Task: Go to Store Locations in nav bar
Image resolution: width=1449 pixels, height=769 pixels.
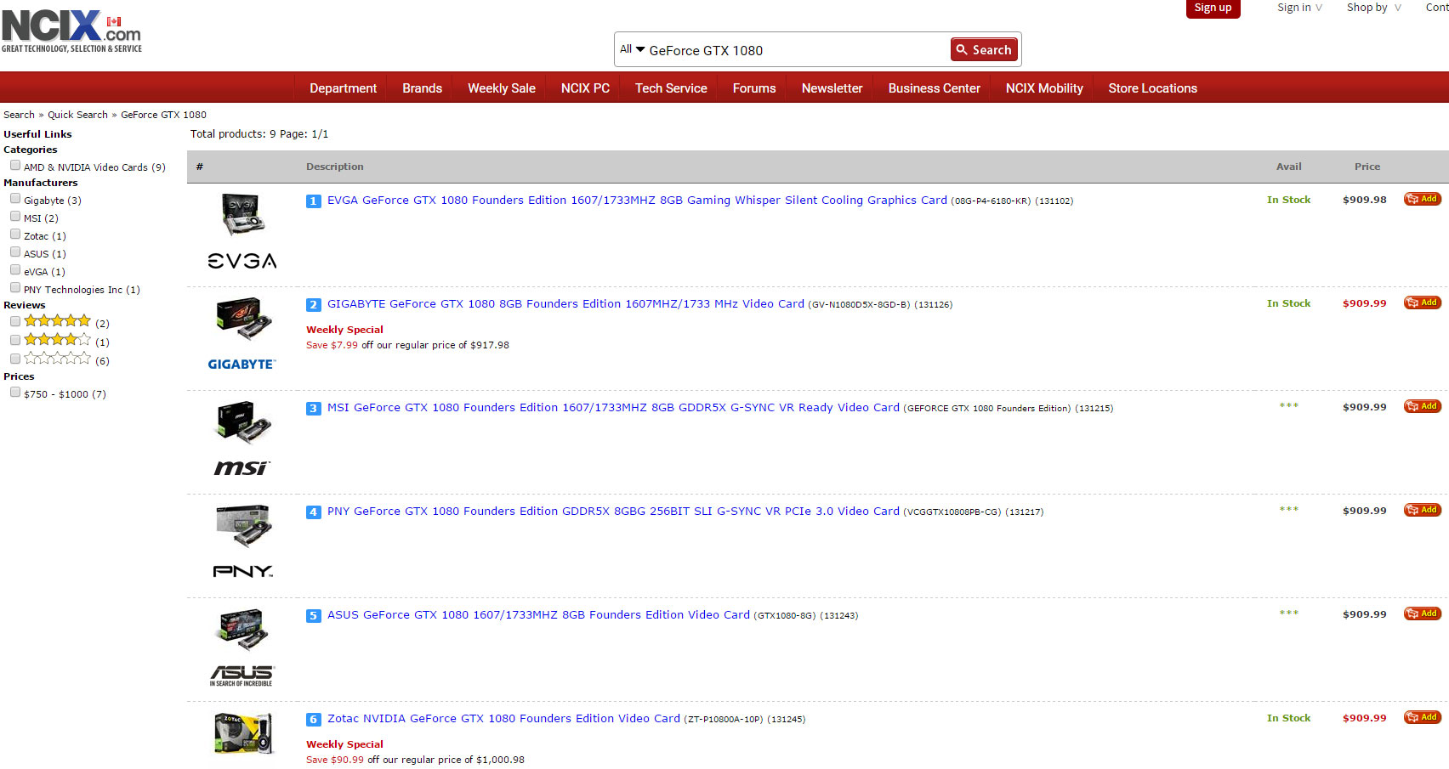Action: tap(1151, 88)
